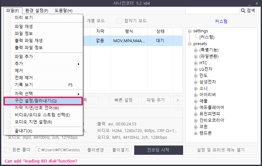Expand the LG전자 preset group
This screenshot has width=262, height=166.
point(196,69)
